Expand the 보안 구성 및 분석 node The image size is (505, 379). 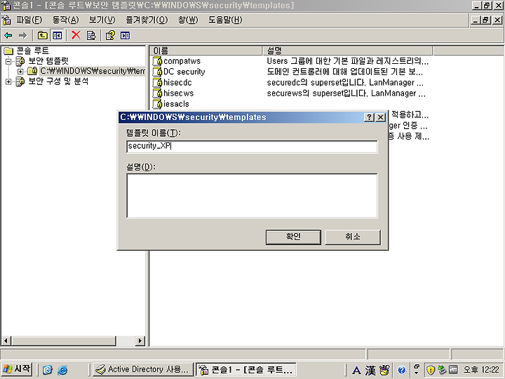[8, 81]
